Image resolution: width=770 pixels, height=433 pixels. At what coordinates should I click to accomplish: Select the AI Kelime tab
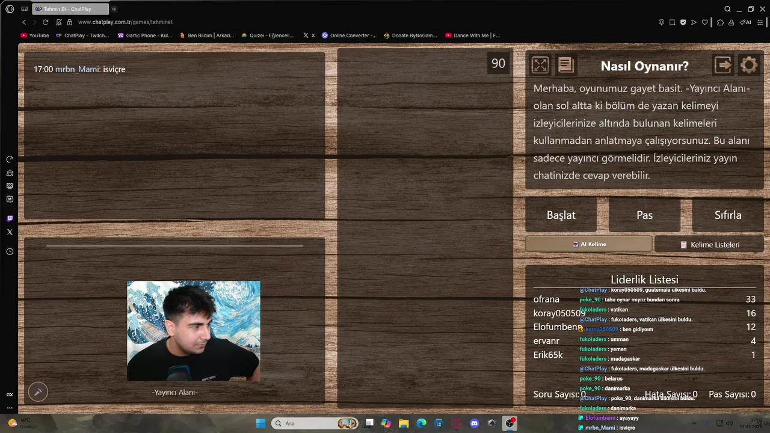(589, 244)
